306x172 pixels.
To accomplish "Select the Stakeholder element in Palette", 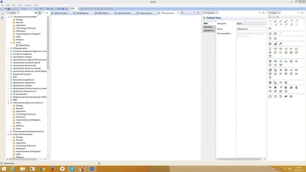I will (x=270, y=87).
